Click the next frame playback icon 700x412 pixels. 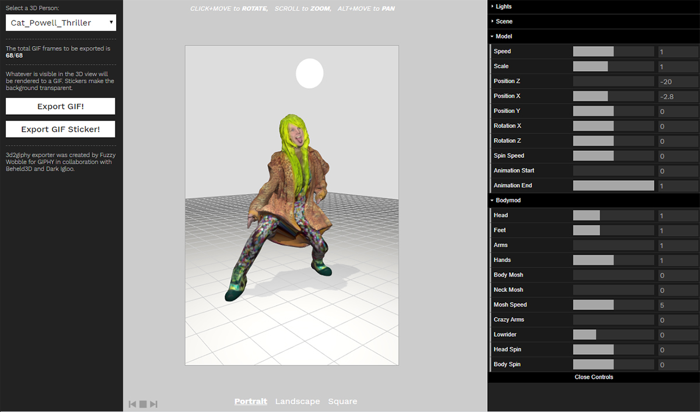[154, 404]
